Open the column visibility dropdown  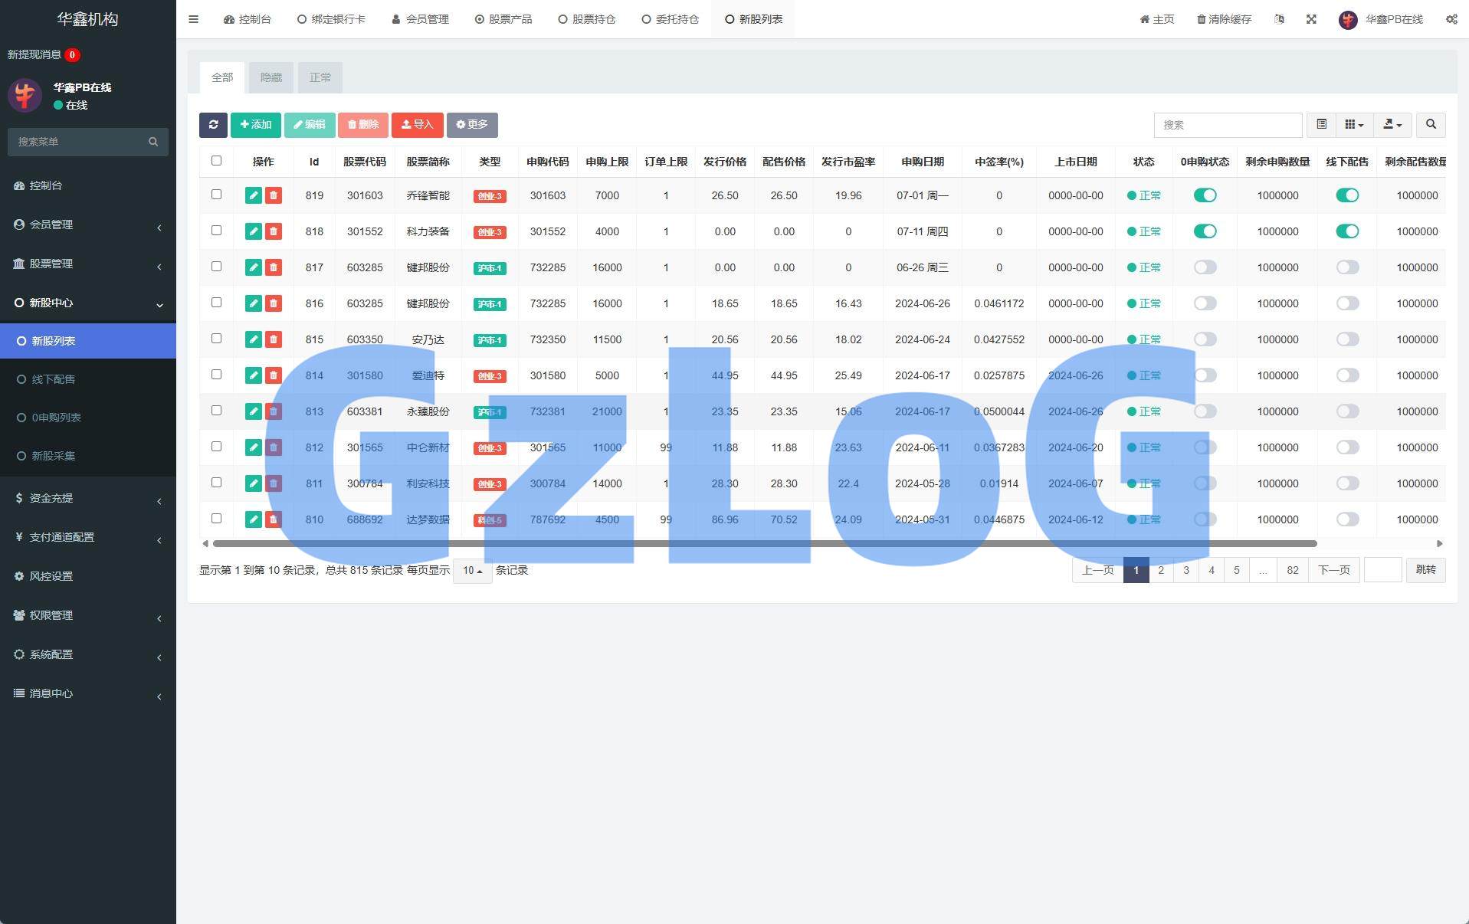tap(1354, 125)
